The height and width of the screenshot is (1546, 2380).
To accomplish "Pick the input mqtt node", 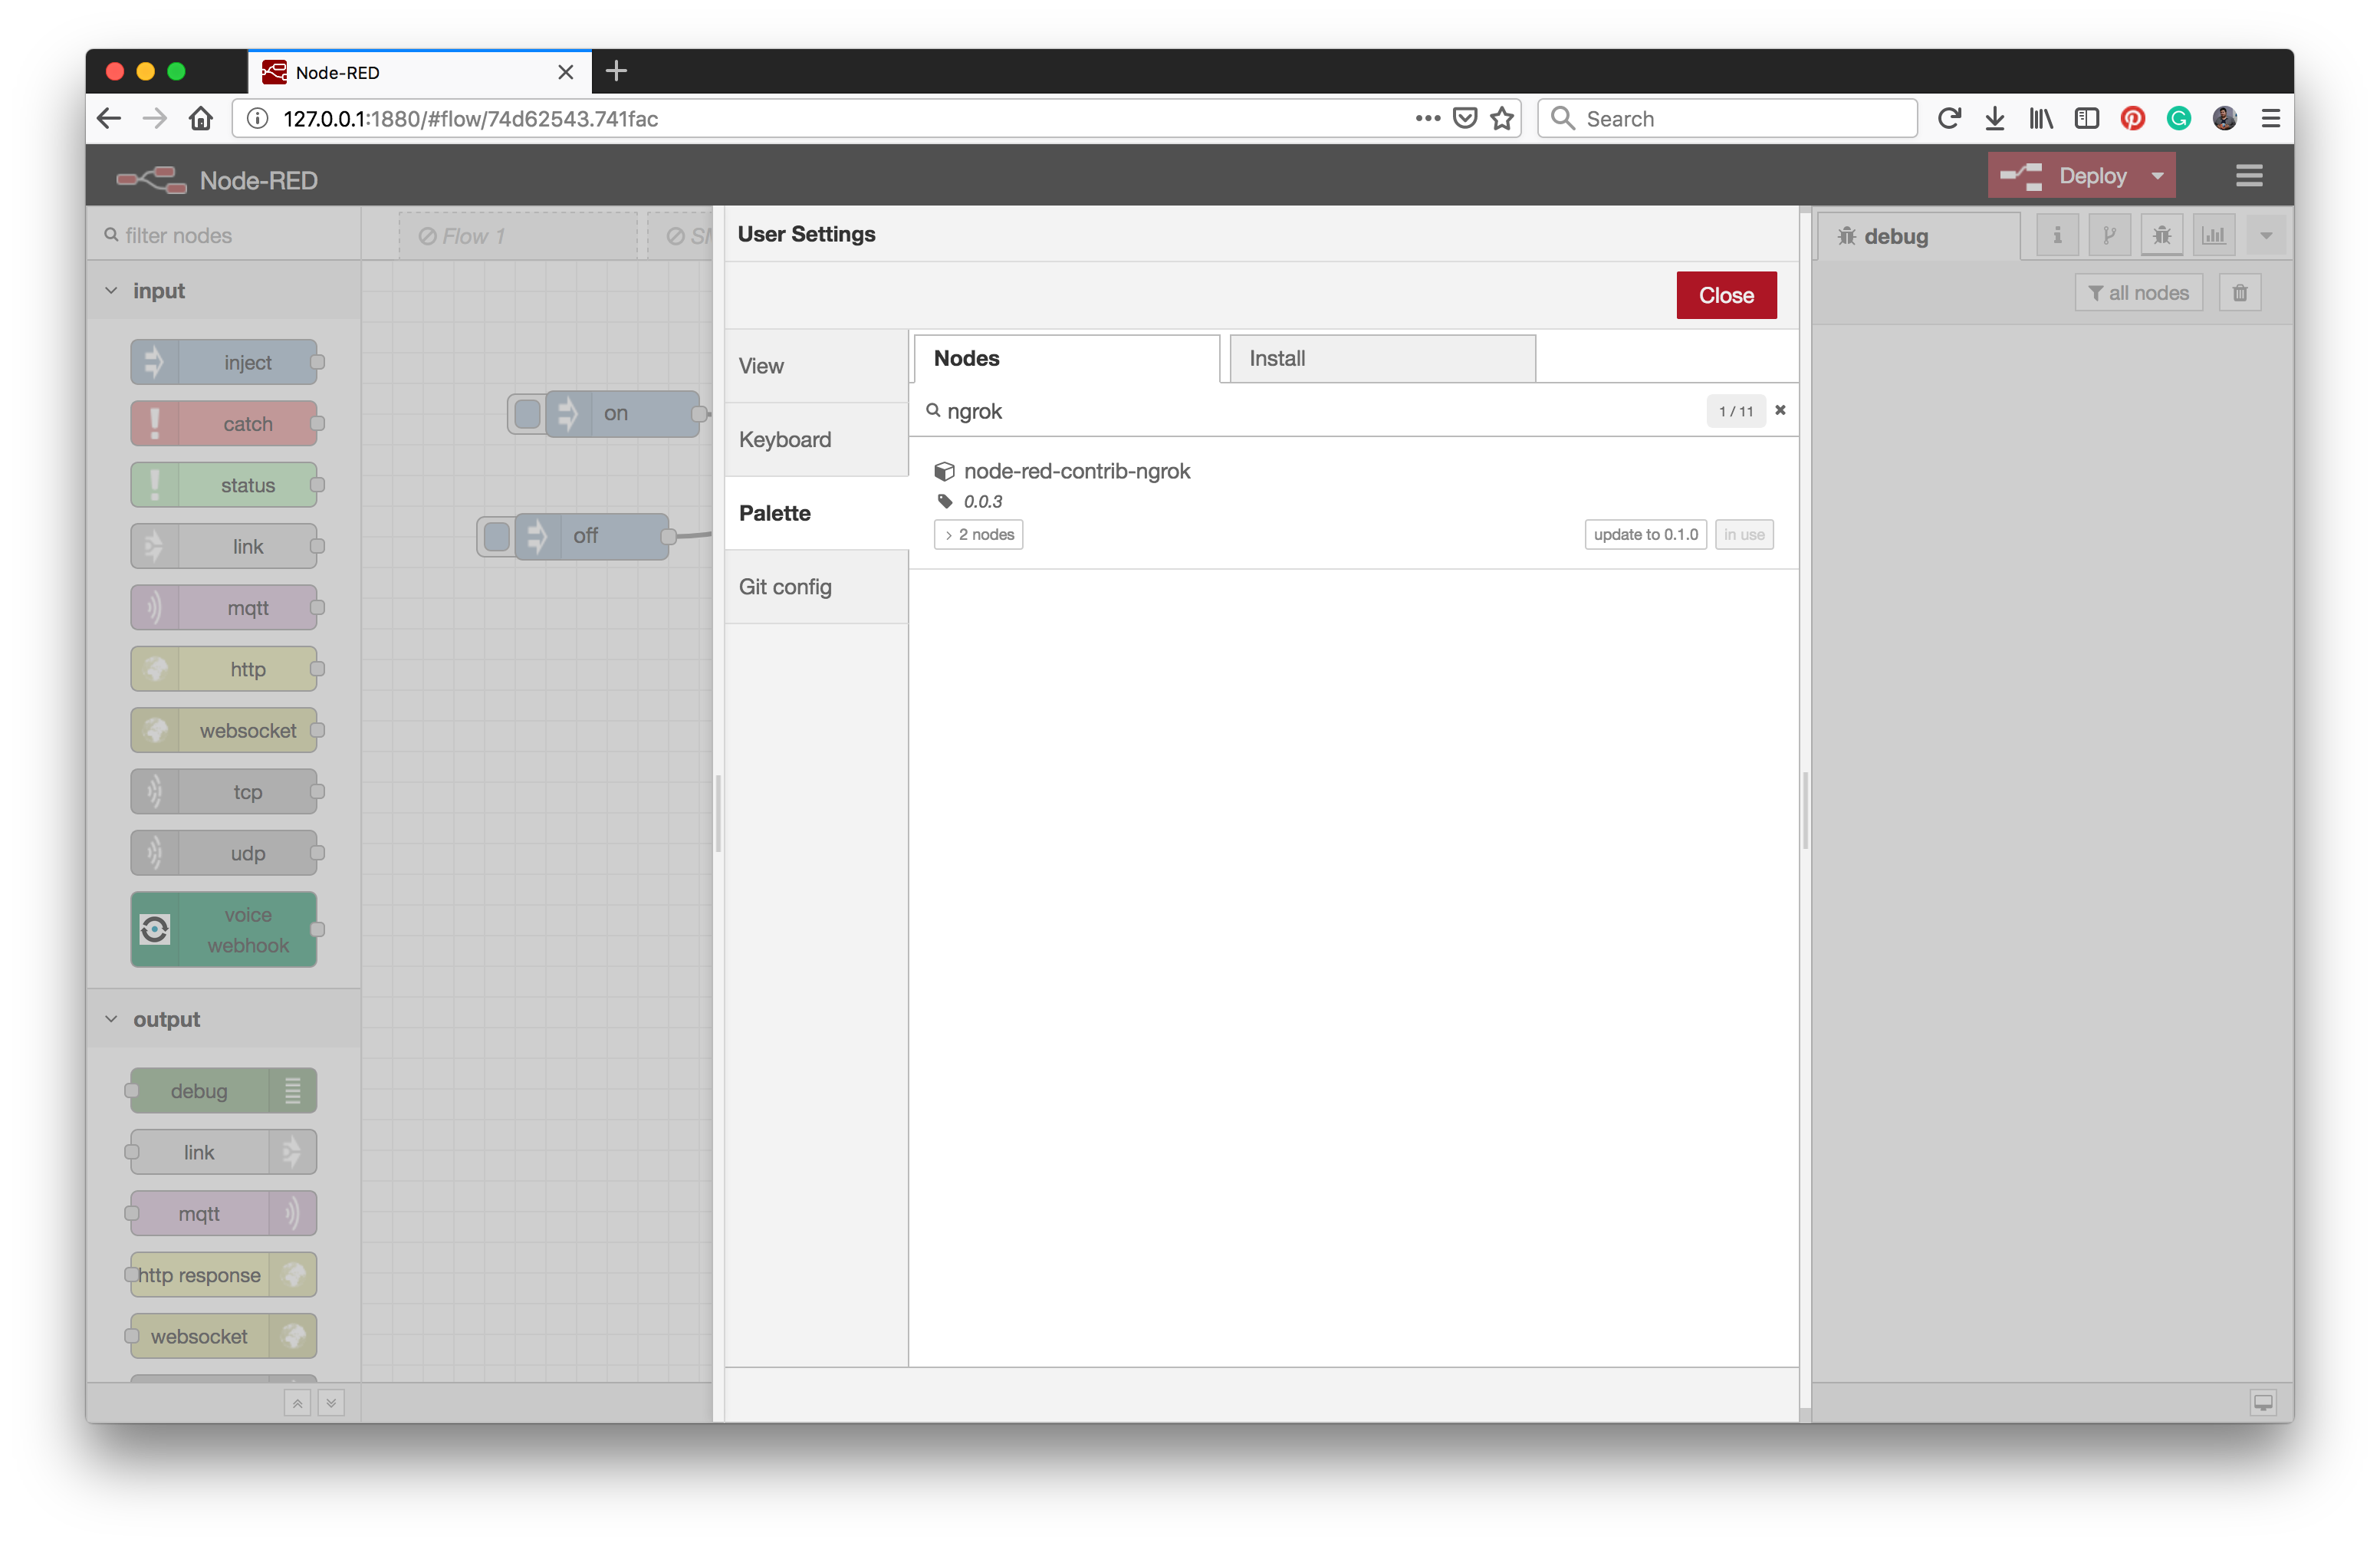I will click(x=224, y=607).
